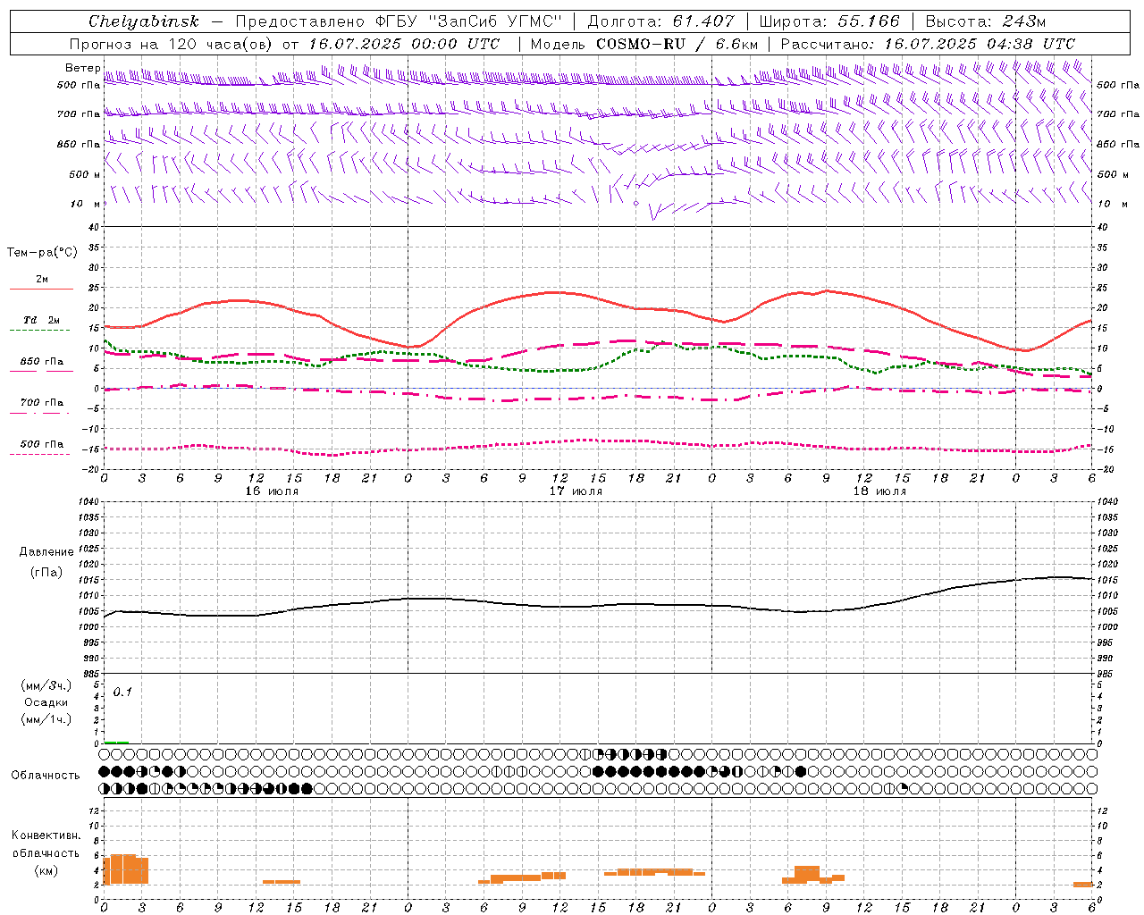1144x915 pixels.
Task: Select 'Прогноз на 120 часа(ов)' forecast header text
Action: tap(172, 44)
